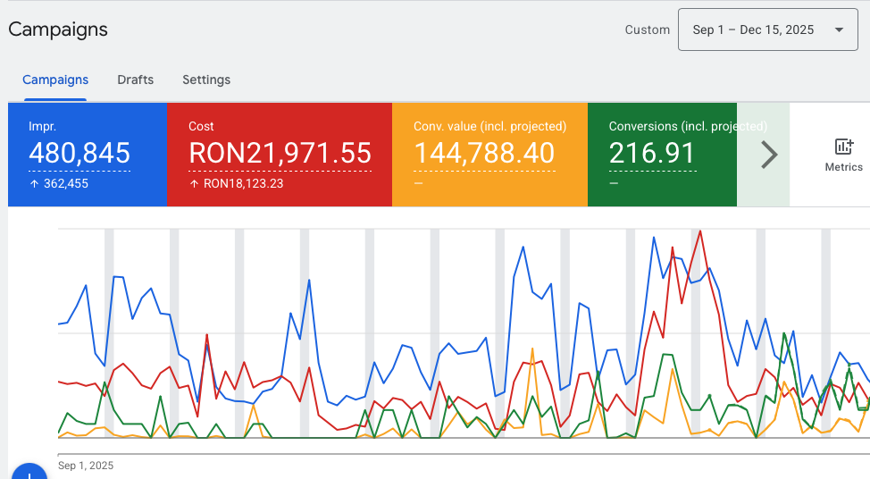
Task: Click the 480,845 impressions value
Action: 79,153
